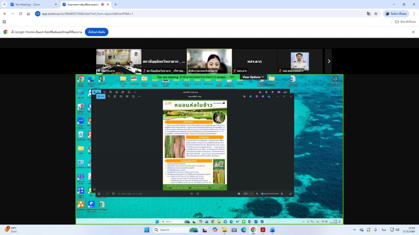Open the View Options dropdown
This screenshot has height=235, width=419.
(x=253, y=77)
